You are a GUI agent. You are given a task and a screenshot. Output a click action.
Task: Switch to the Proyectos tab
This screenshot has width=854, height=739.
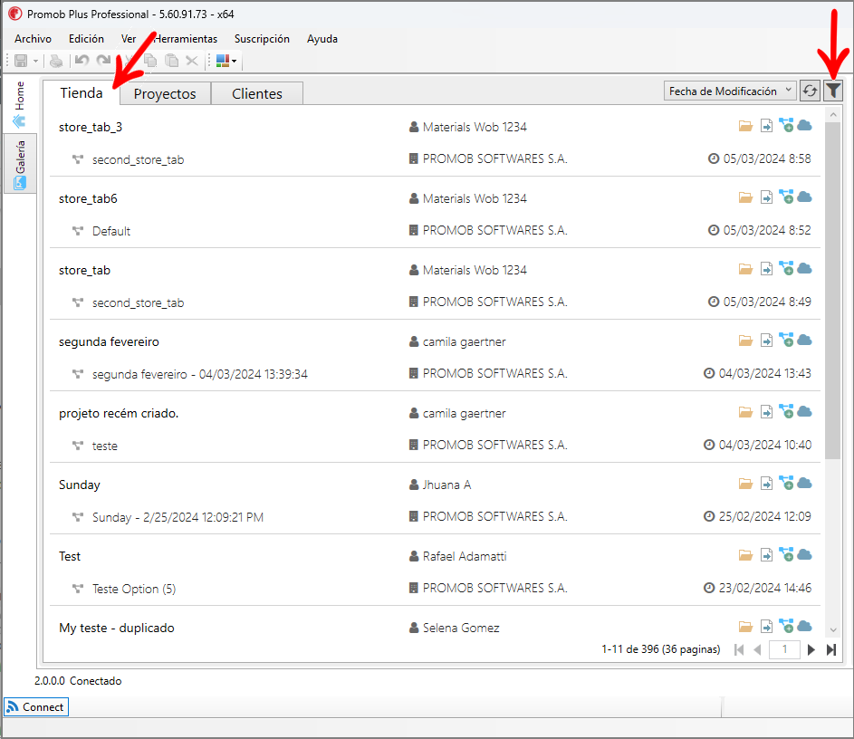pyautogui.click(x=165, y=93)
